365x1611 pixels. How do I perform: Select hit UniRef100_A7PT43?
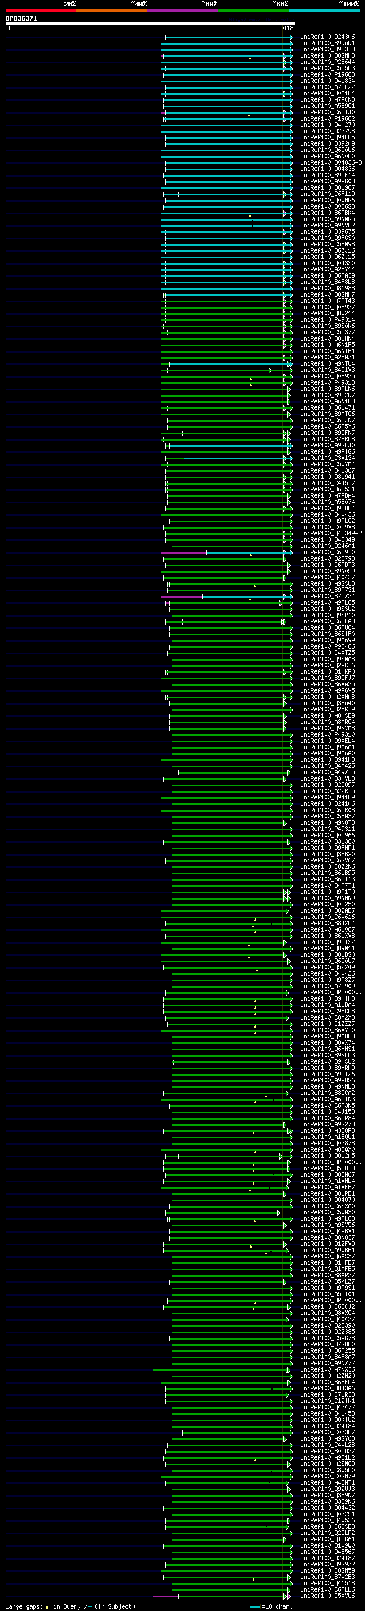coord(327,301)
